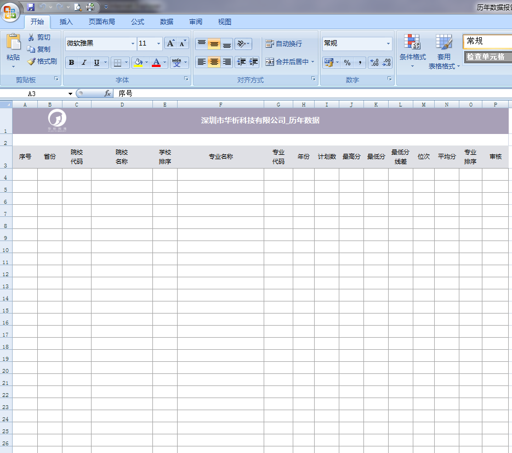Click the Cut (剪切) scissors icon
Image resolution: width=512 pixels, height=453 pixels.
click(x=31, y=37)
